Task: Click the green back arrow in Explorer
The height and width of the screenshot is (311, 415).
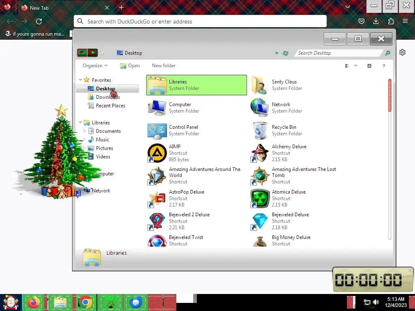Action: click(82, 53)
